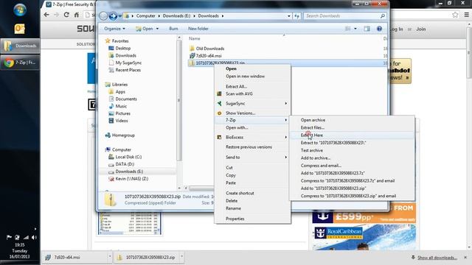472x265 pixels.
Task: Click the Royal Caribbean ad banner
Action: click(x=364, y=238)
